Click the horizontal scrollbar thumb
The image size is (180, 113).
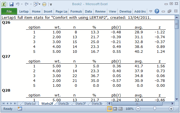tap(137, 104)
